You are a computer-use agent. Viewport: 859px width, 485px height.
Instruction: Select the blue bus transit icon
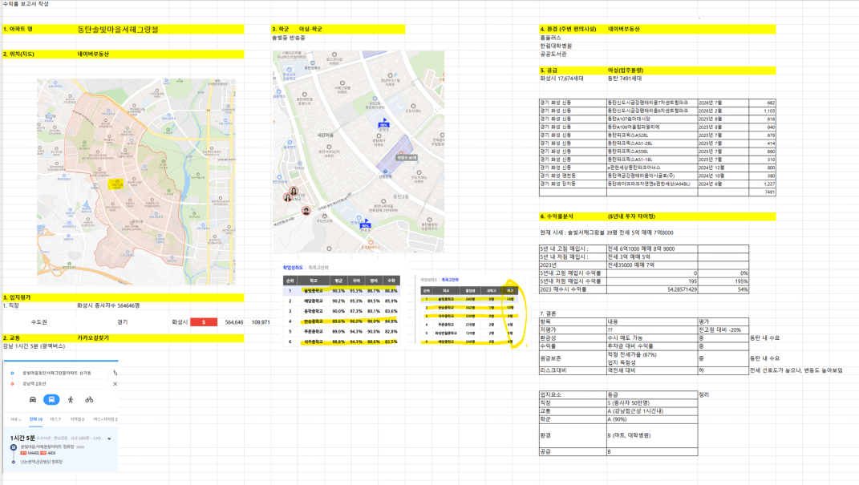[x=51, y=399]
